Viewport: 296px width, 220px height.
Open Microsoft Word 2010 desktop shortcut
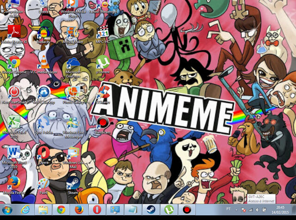coord(14,157)
